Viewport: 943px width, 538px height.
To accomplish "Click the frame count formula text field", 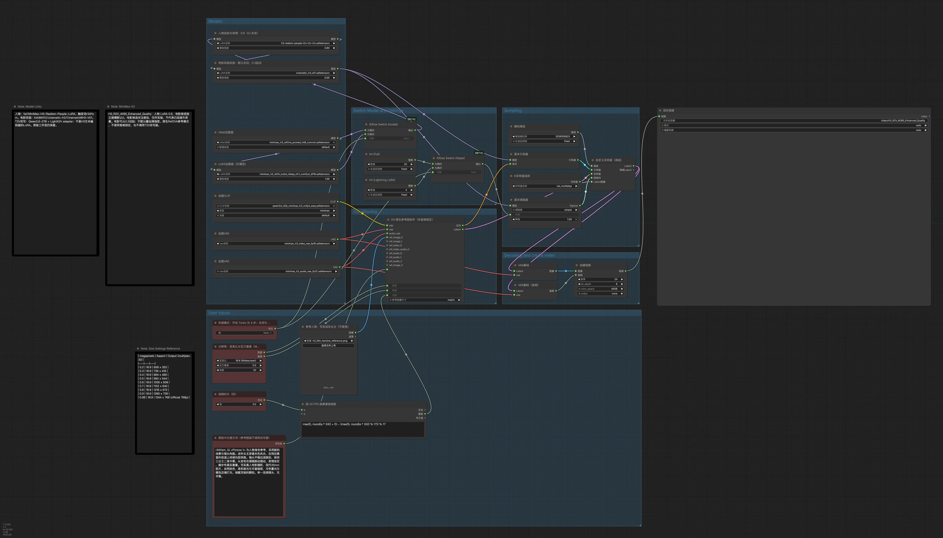I will click(x=363, y=429).
